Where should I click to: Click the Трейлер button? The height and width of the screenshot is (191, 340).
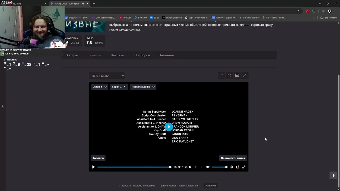click(x=98, y=158)
